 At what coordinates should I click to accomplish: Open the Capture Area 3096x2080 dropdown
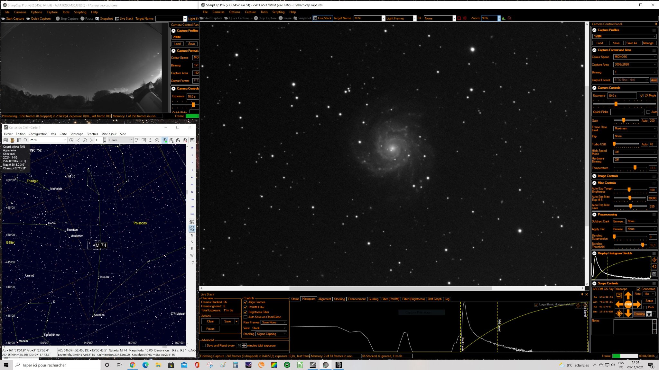coord(635,65)
